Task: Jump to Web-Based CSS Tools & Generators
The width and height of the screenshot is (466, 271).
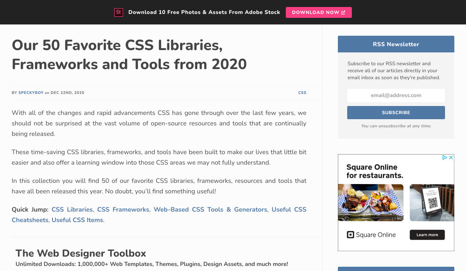Action: (210, 210)
